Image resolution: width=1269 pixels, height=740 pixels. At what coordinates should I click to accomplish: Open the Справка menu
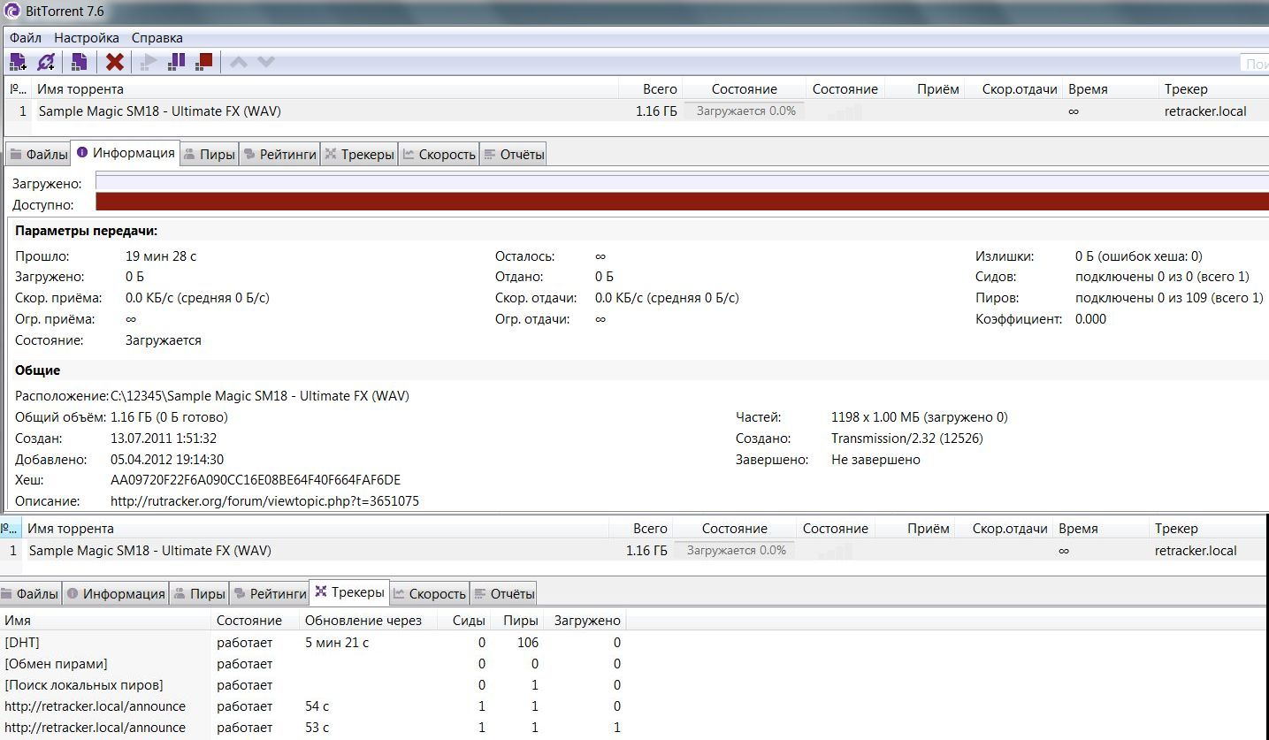pos(157,38)
